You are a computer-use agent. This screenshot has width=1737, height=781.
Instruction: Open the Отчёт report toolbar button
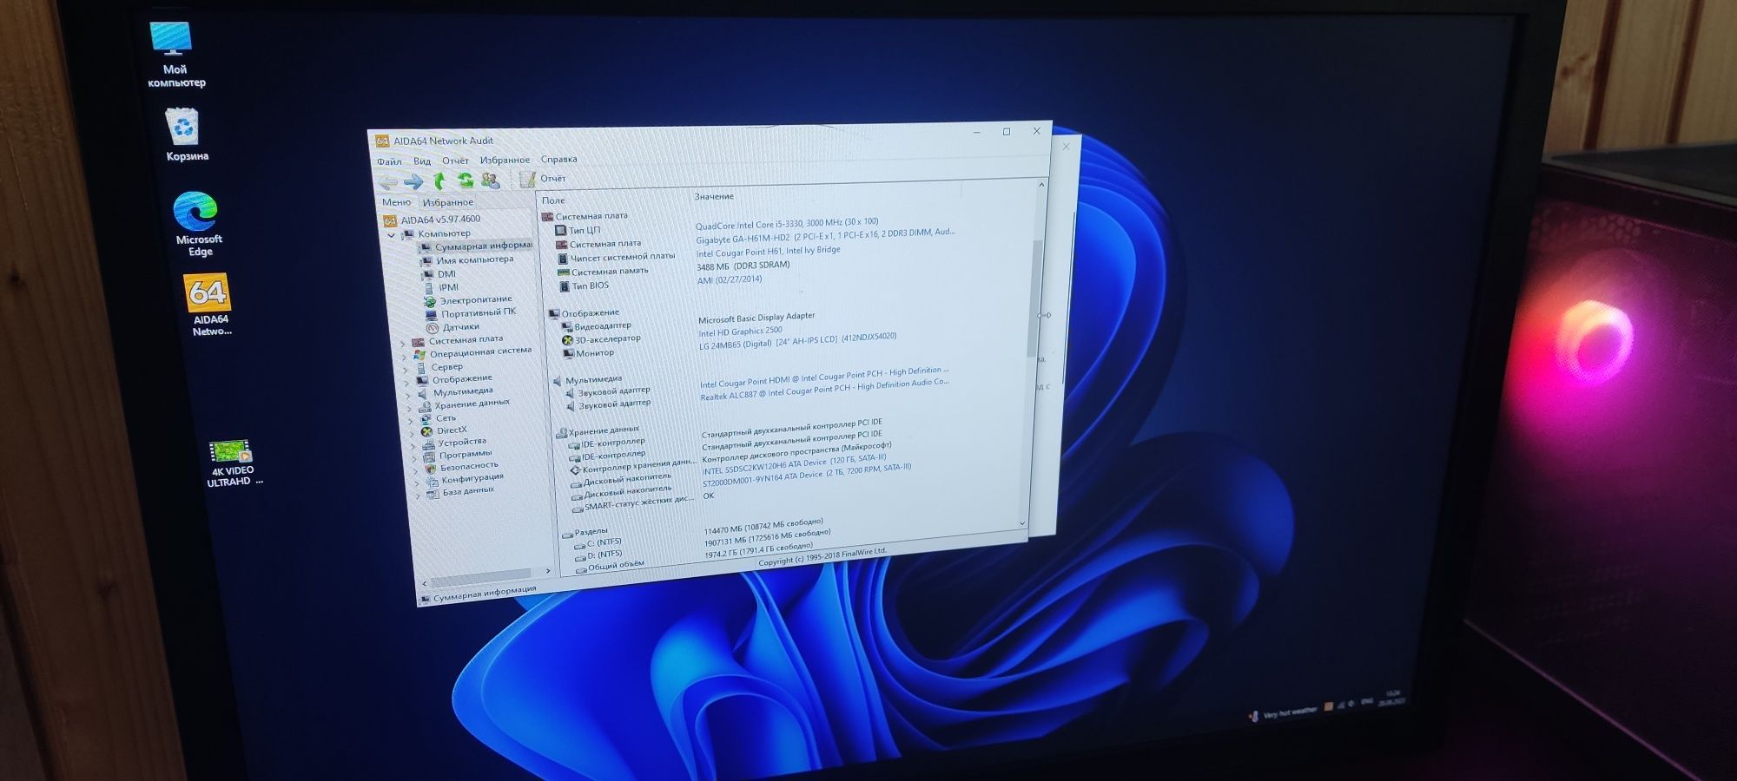[x=543, y=179]
